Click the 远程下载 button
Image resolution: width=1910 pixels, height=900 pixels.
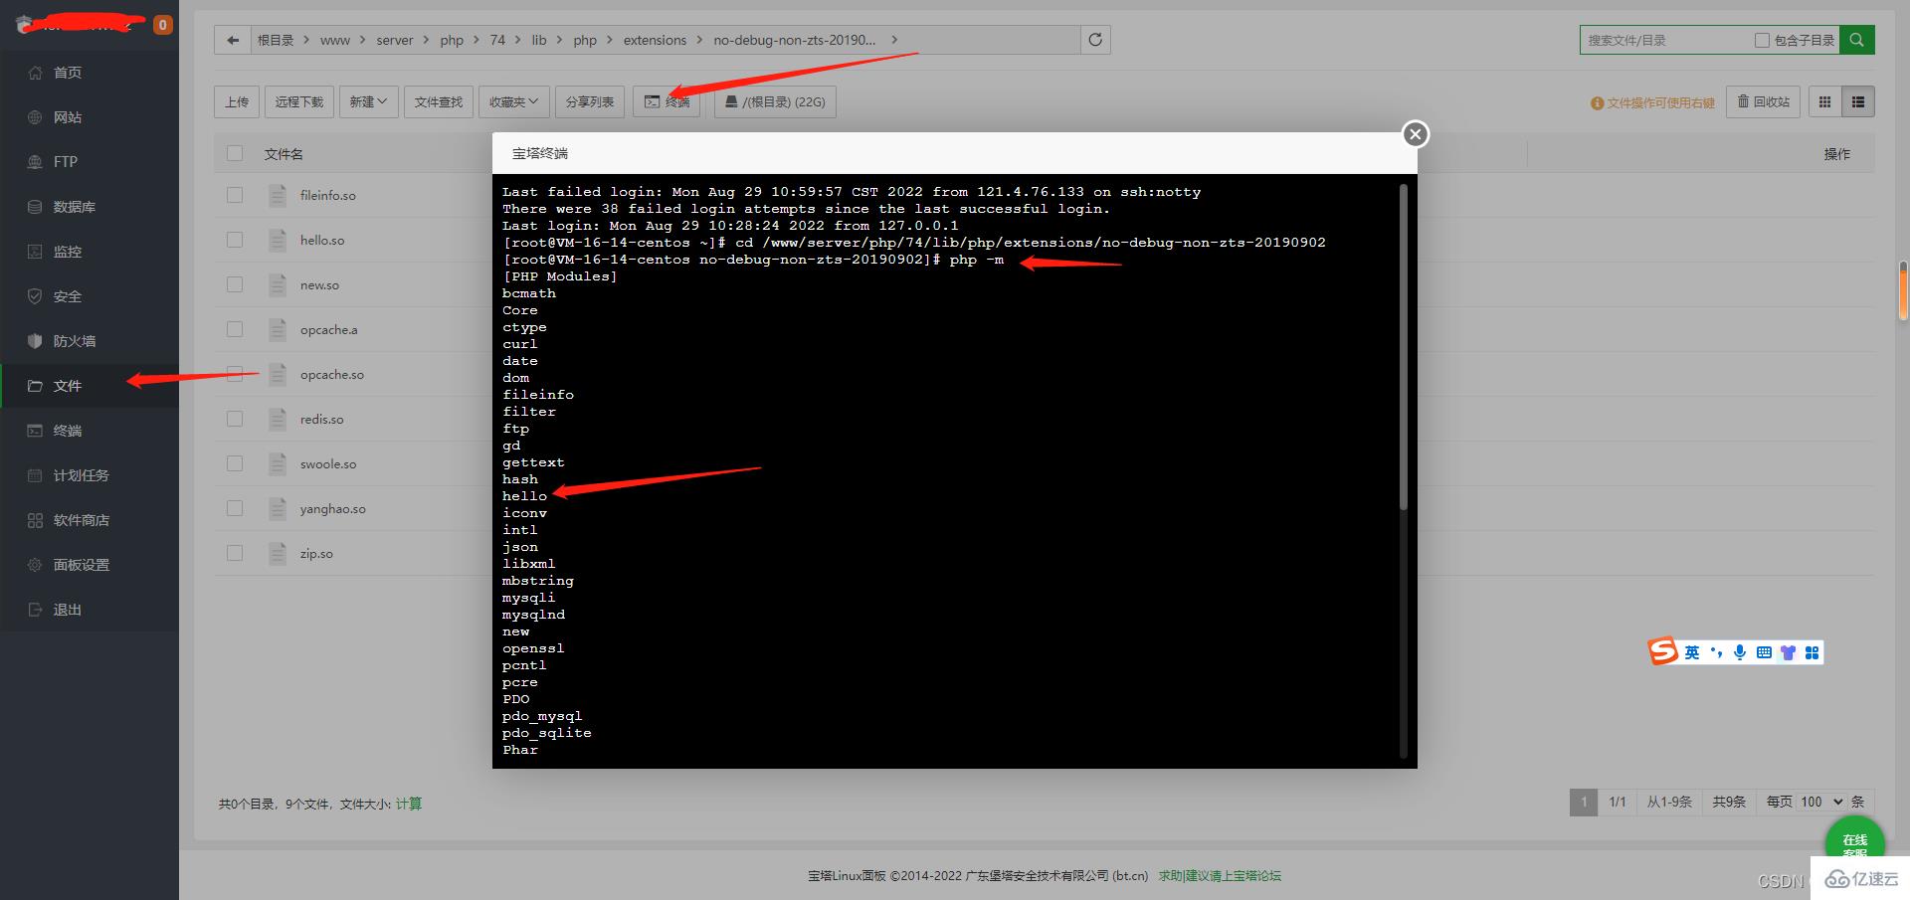pyautogui.click(x=299, y=101)
